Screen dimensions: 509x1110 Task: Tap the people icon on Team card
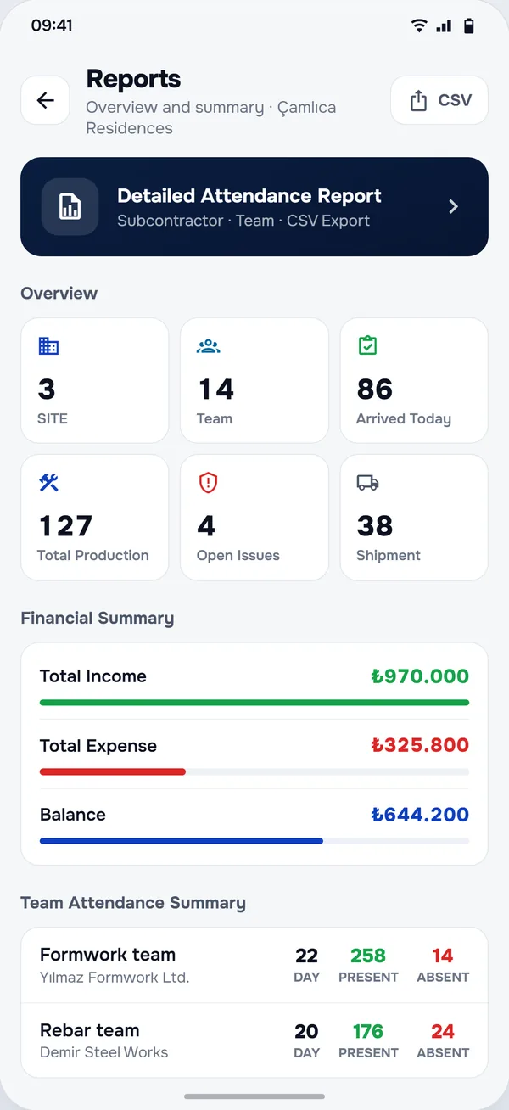[x=208, y=345]
